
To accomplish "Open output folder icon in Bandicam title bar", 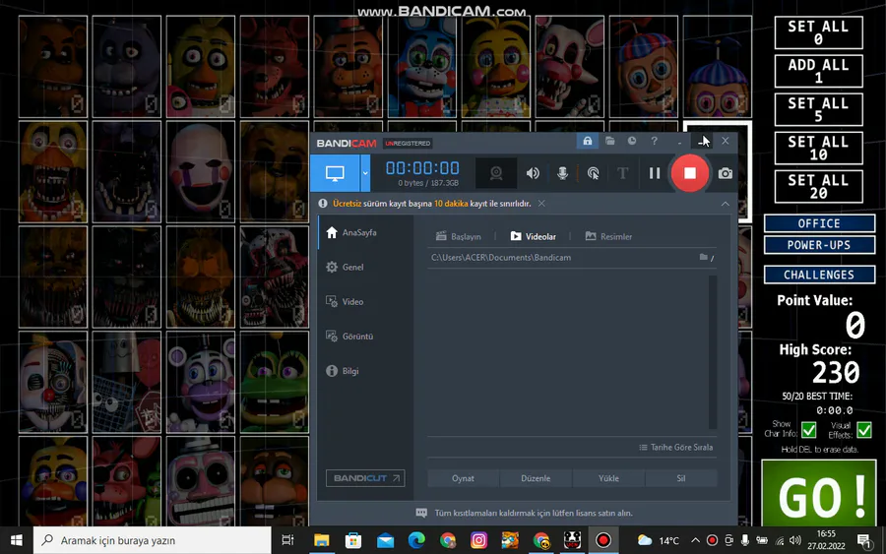I will point(609,141).
